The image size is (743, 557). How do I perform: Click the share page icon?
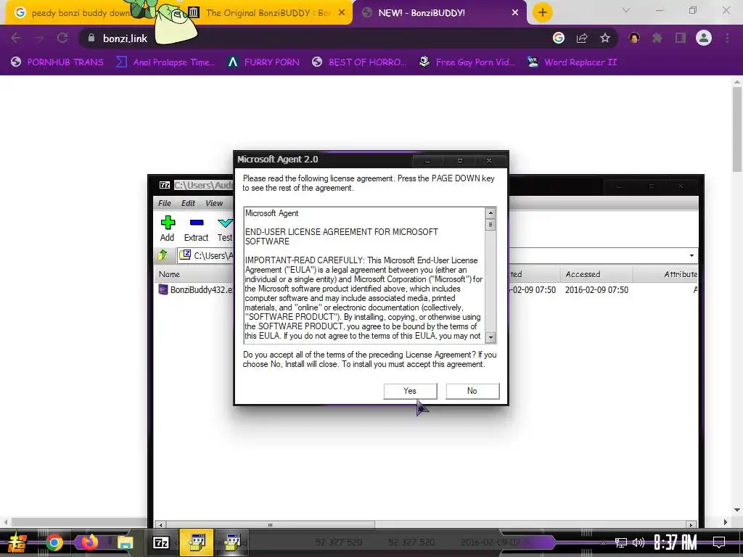582,38
